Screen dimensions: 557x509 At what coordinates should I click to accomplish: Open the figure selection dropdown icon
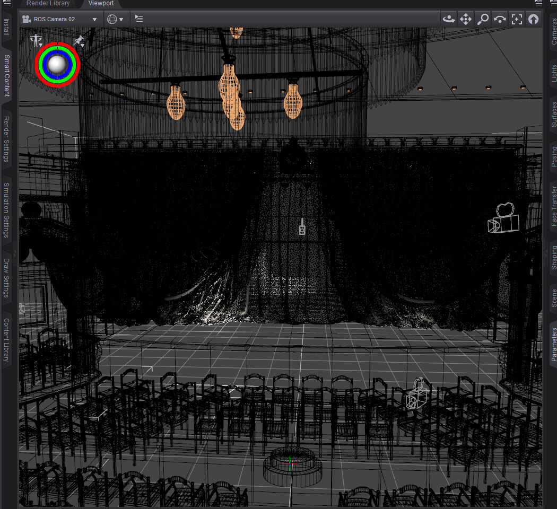pos(36,40)
